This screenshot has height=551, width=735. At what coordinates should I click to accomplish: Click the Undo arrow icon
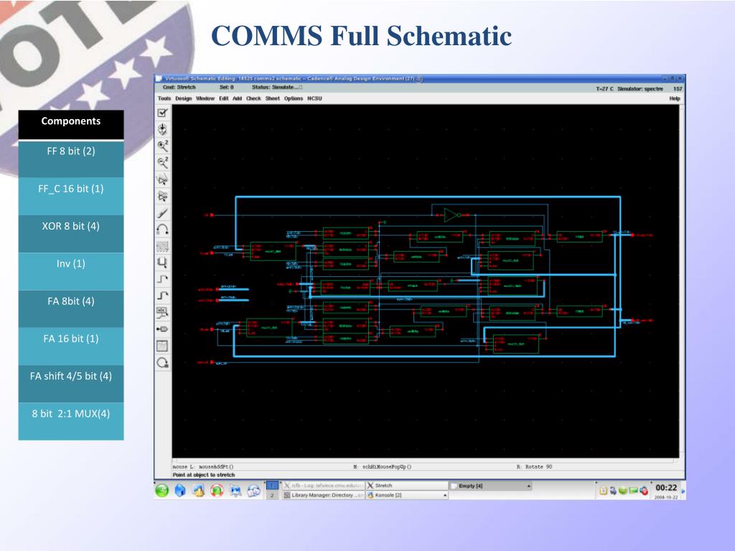pos(163,229)
